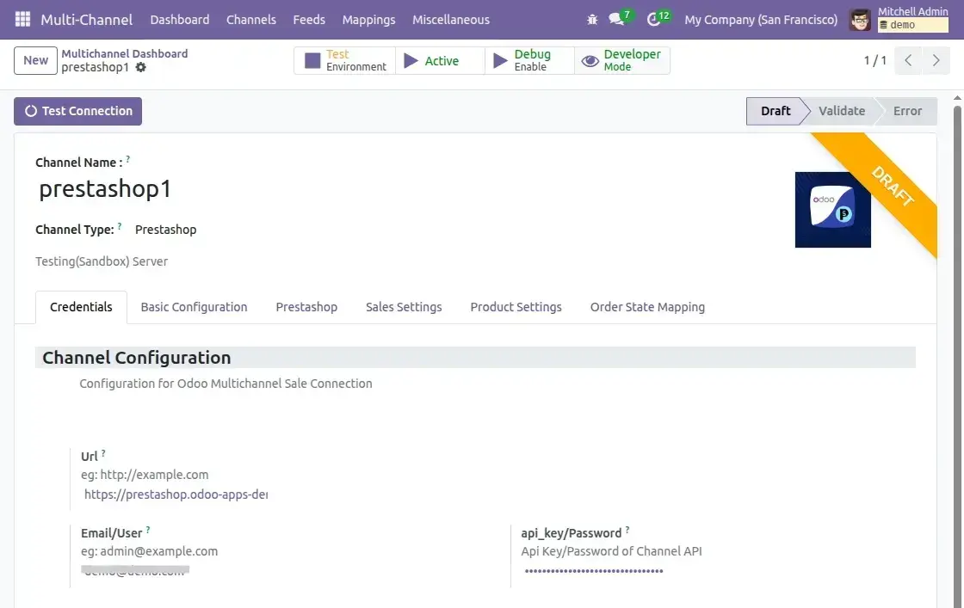Open the activities clock icon
964x608 pixels.
pyautogui.click(x=652, y=19)
